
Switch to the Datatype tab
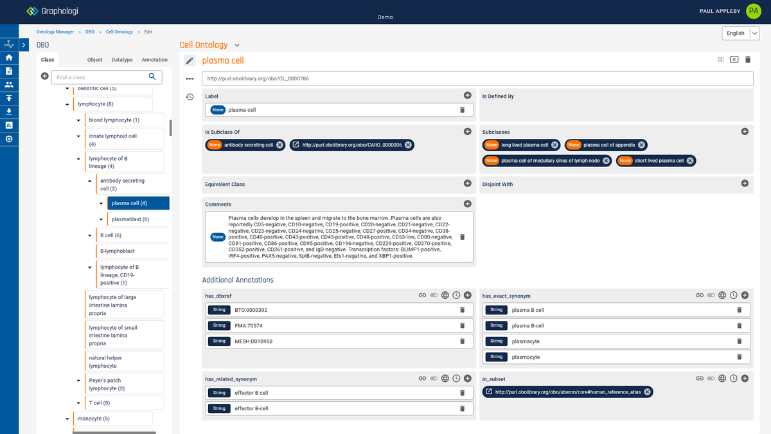pyautogui.click(x=122, y=60)
